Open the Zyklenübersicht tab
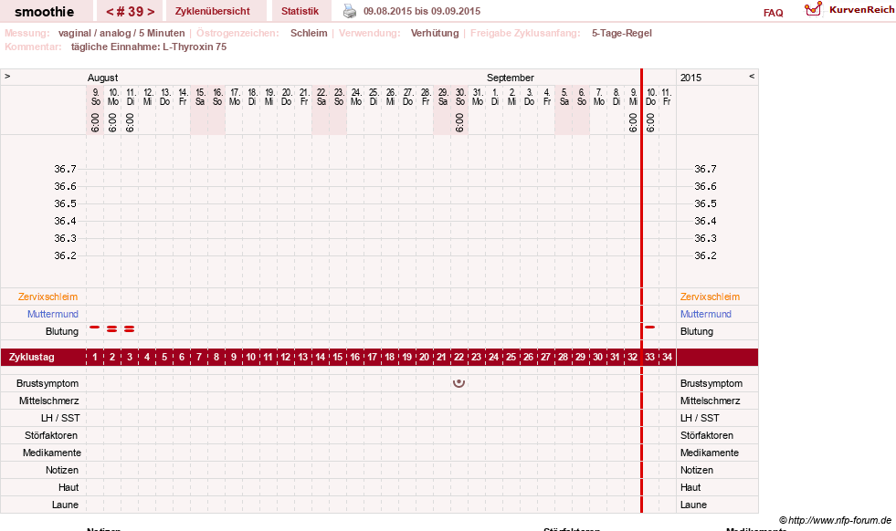This screenshot has width=896, height=531. click(213, 11)
